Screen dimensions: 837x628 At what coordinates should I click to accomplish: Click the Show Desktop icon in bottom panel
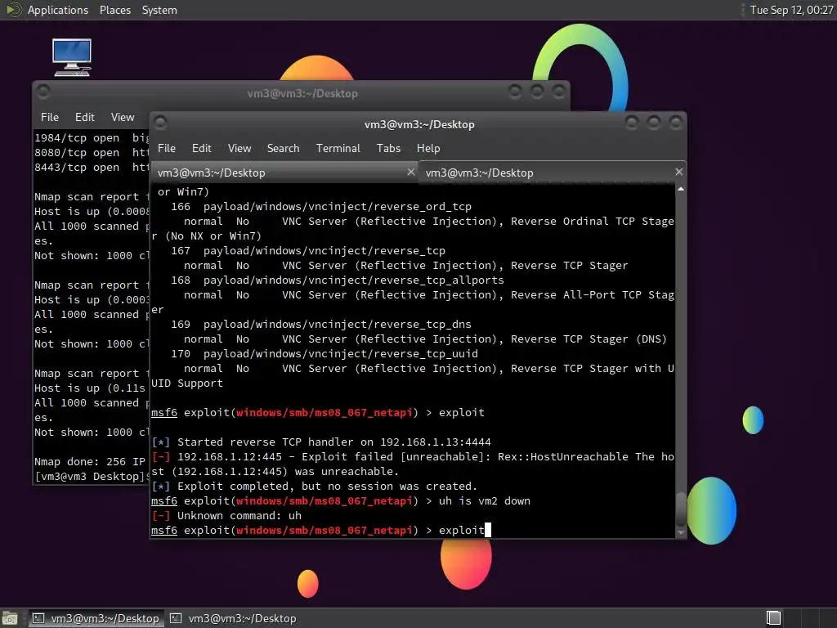pos(10,618)
